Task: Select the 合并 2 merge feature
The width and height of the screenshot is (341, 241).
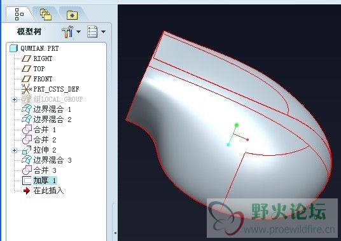Action: [39, 140]
